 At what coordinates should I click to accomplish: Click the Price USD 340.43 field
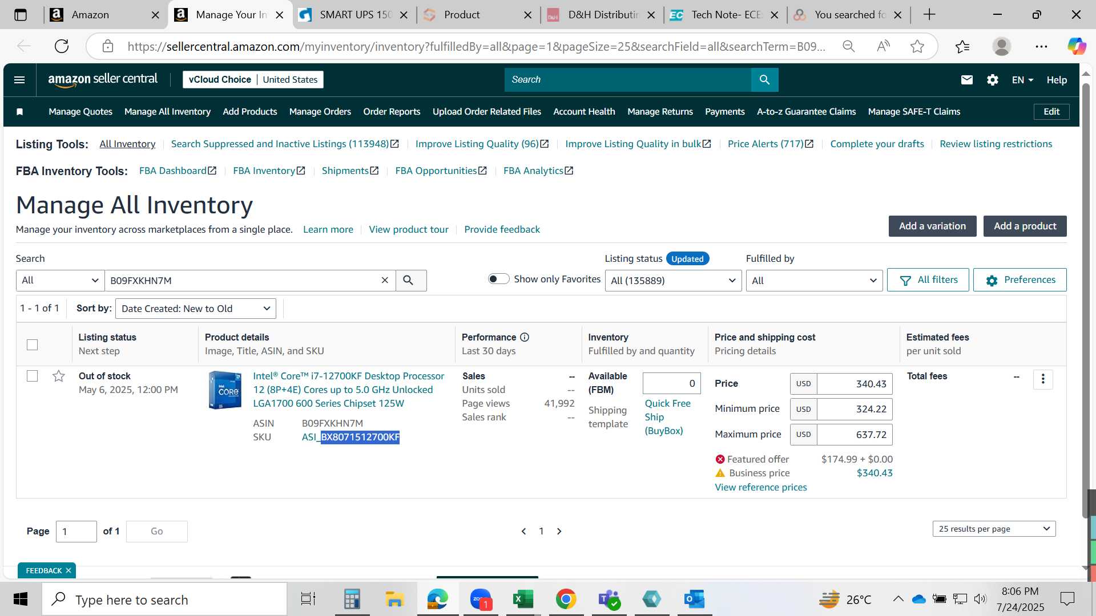[x=854, y=384]
